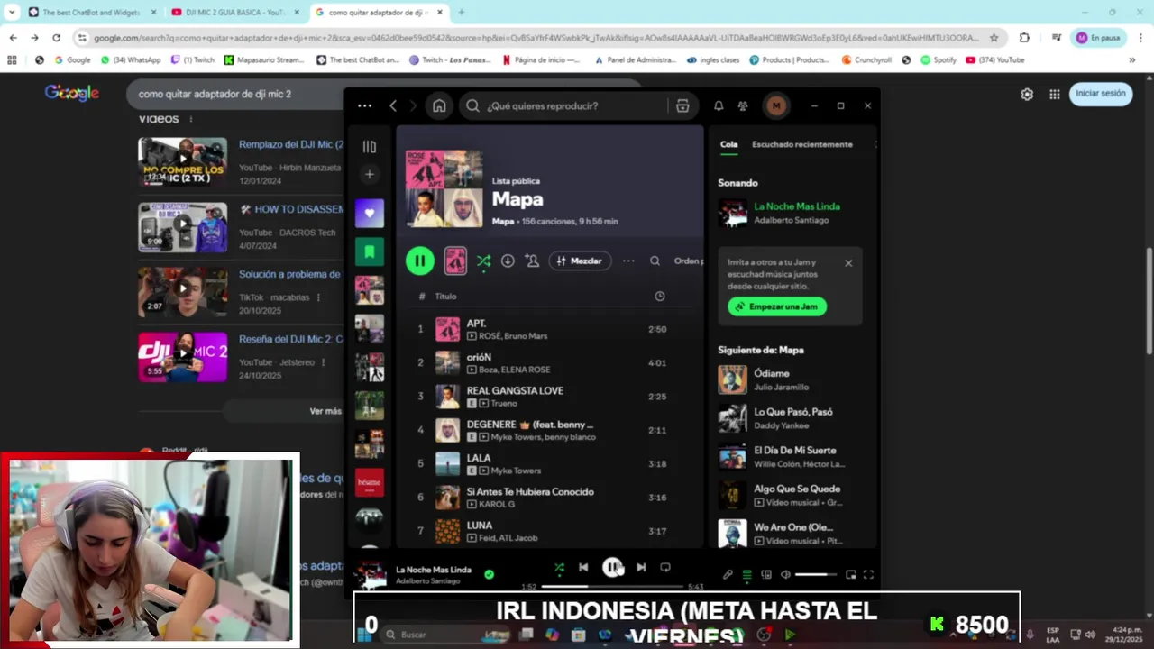Open La Noche Mas Linda in queue
The width and height of the screenshot is (1154, 649).
(x=789, y=213)
